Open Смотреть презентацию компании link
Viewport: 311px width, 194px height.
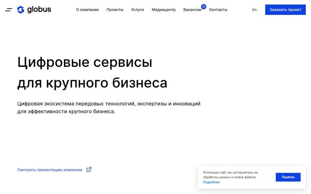click(50, 170)
